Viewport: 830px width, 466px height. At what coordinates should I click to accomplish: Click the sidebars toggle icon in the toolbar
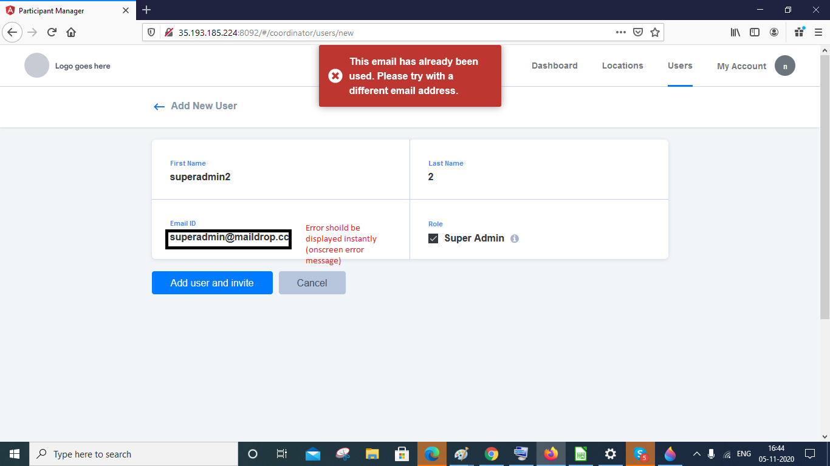point(755,32)
